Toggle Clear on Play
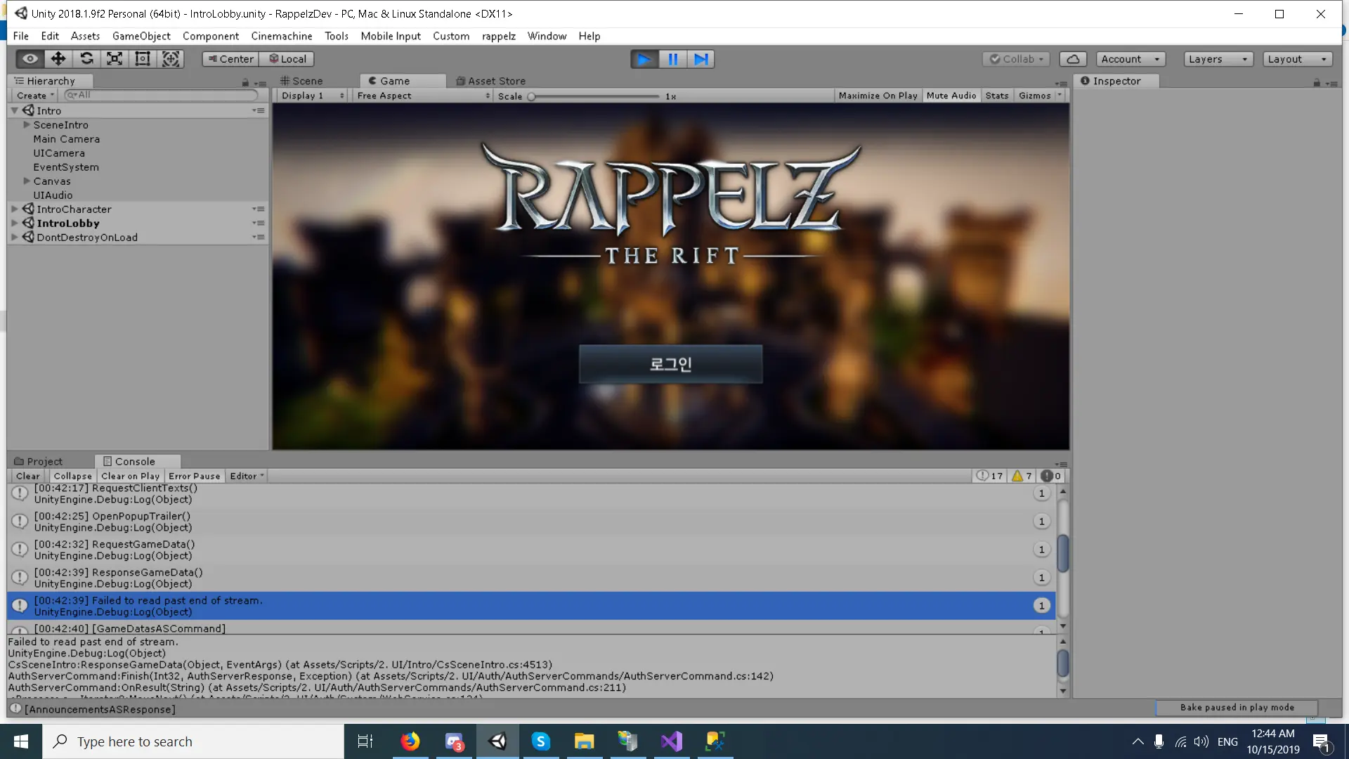Screen dimensions: 1349x759 click(x=130, y=476)
